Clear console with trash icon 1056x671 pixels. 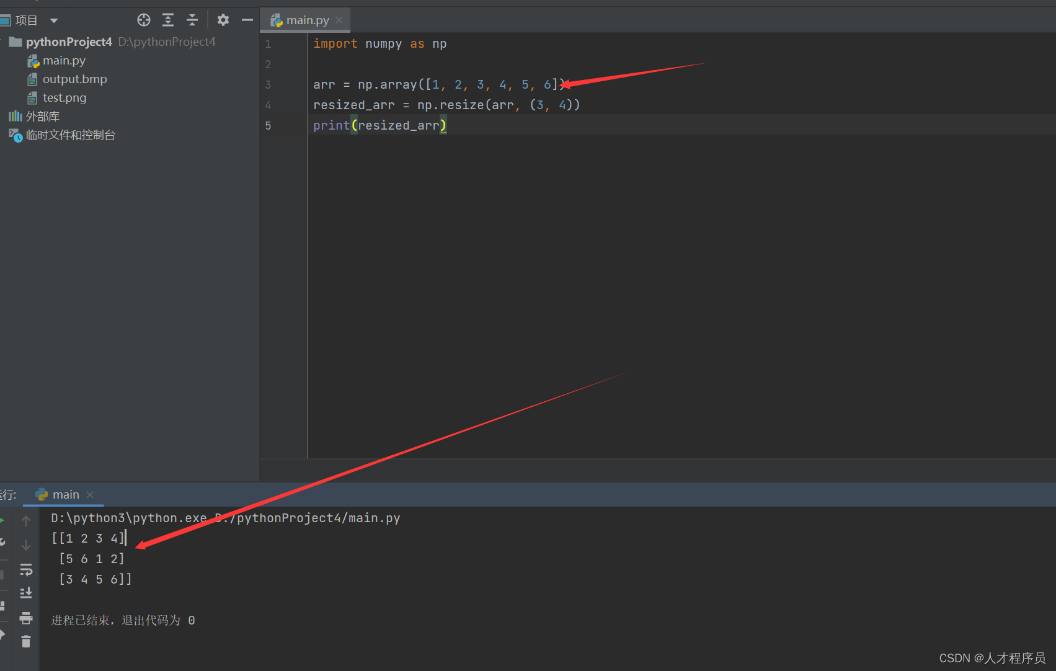tap(26, 641)
